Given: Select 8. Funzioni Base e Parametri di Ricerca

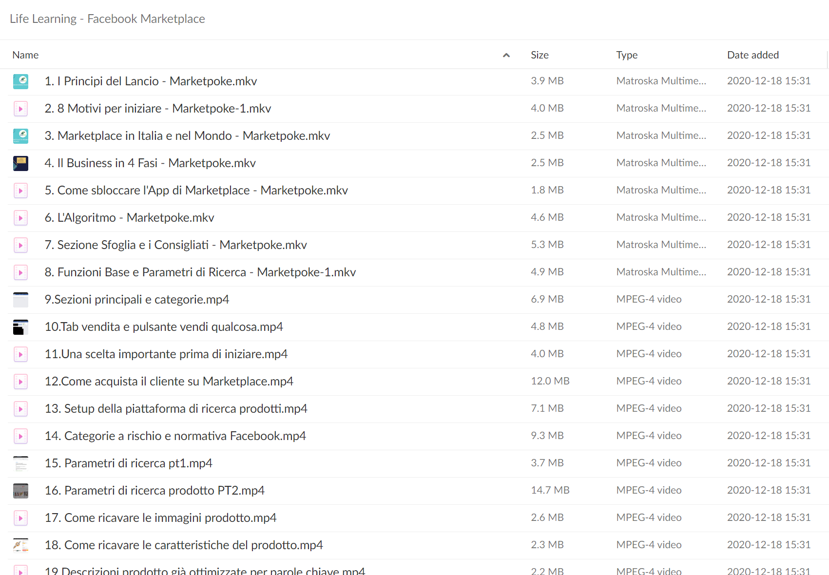Looking at the screenshot, I should click(200, 272).
